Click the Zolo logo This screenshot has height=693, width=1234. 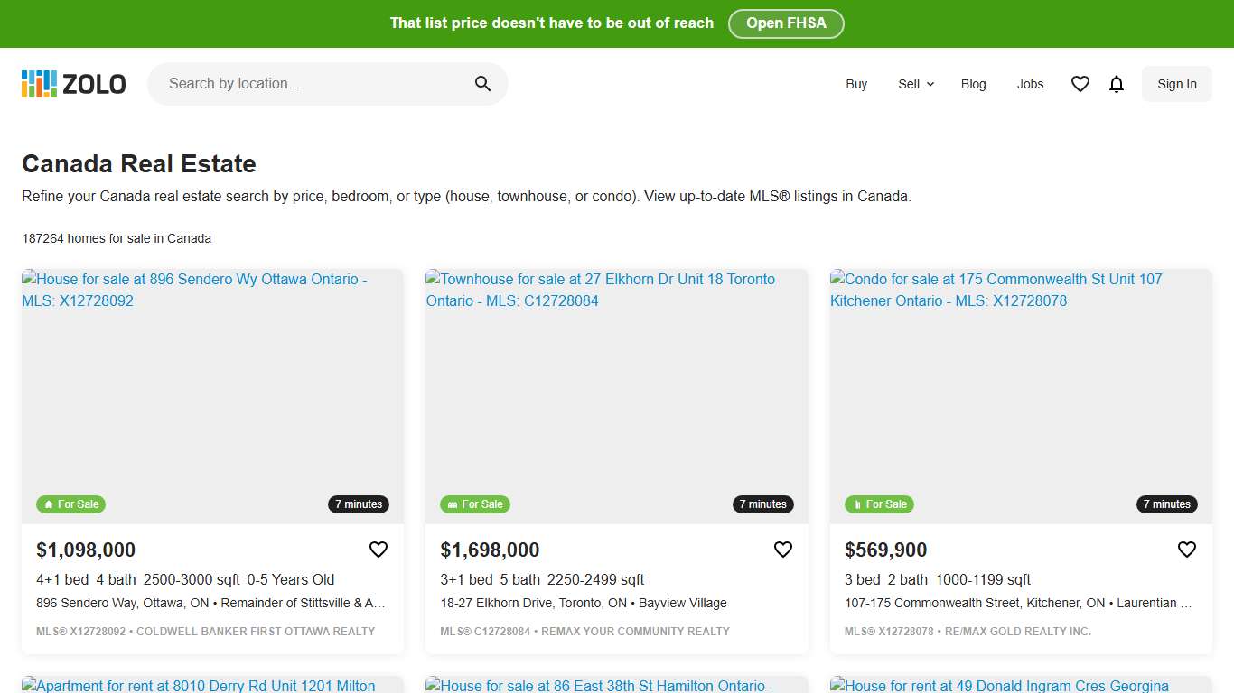coord(74,84)
